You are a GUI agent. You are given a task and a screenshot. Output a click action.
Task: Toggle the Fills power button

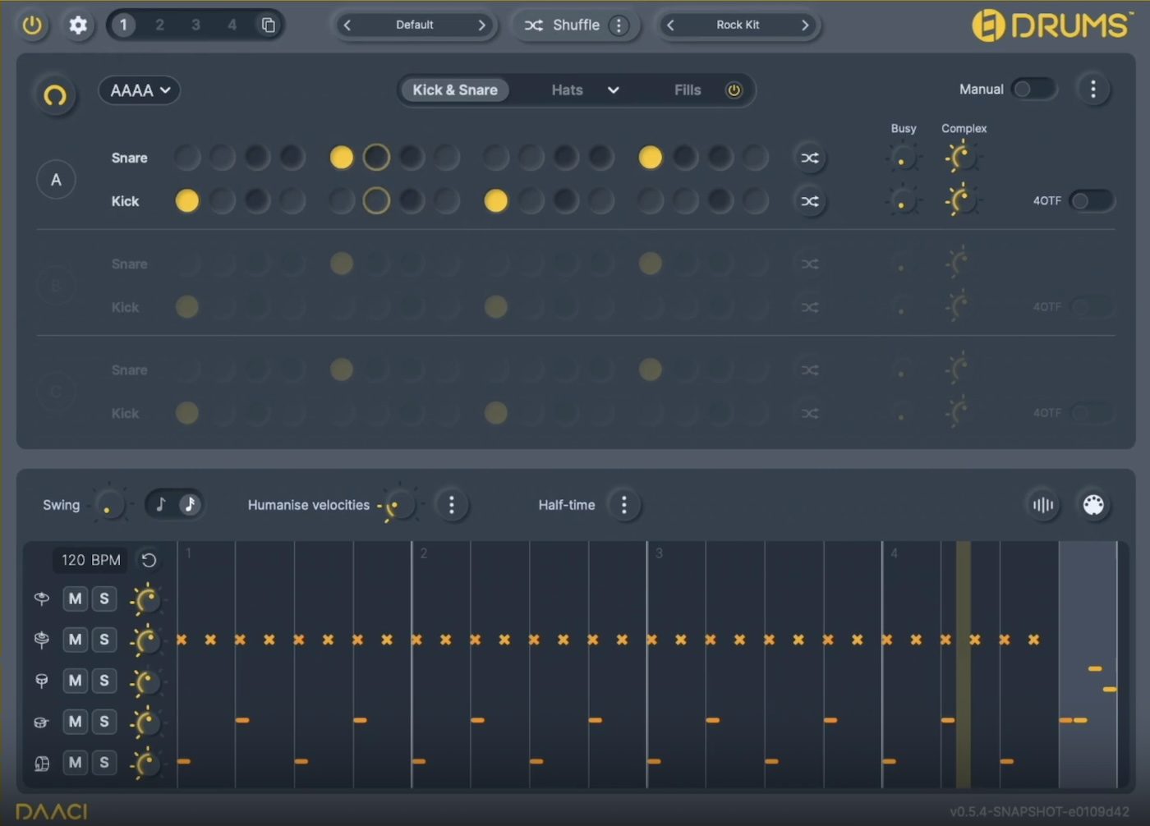[x=734, y=90]
